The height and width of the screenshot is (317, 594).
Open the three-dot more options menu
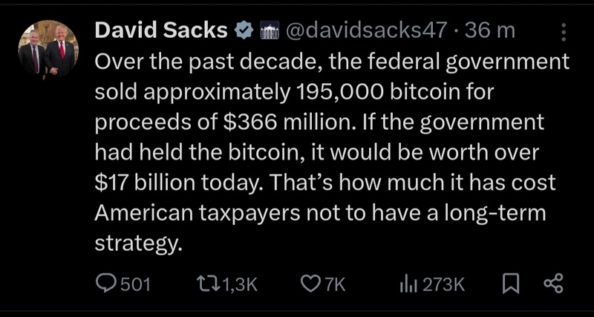coord(563,32)
